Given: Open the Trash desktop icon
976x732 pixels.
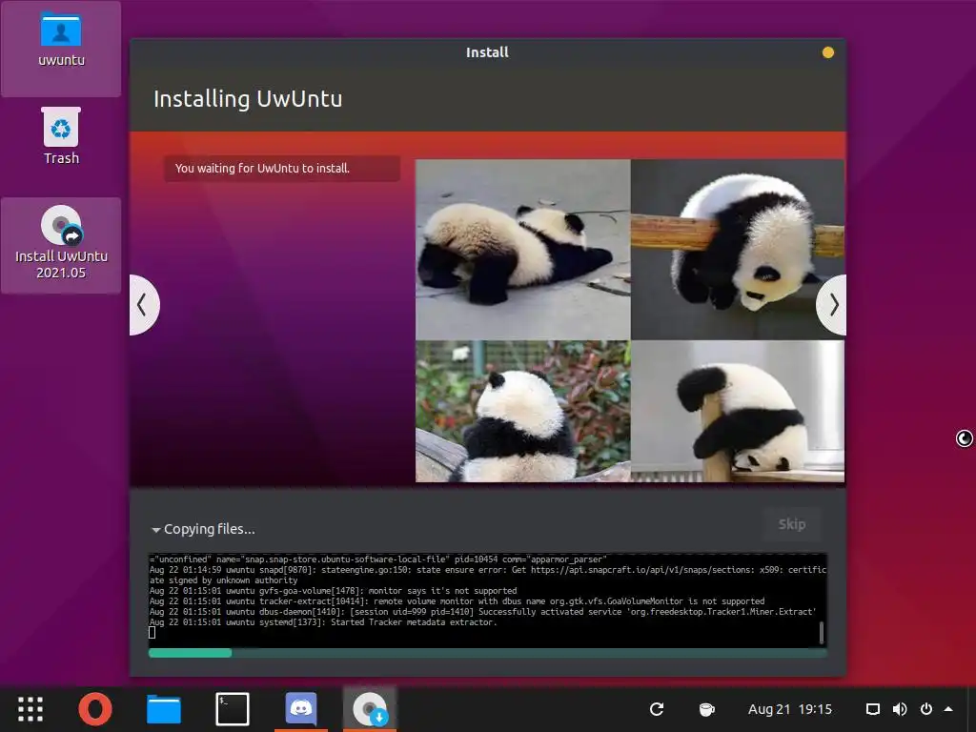Looking at the screenshot, I should coord(61,137).
